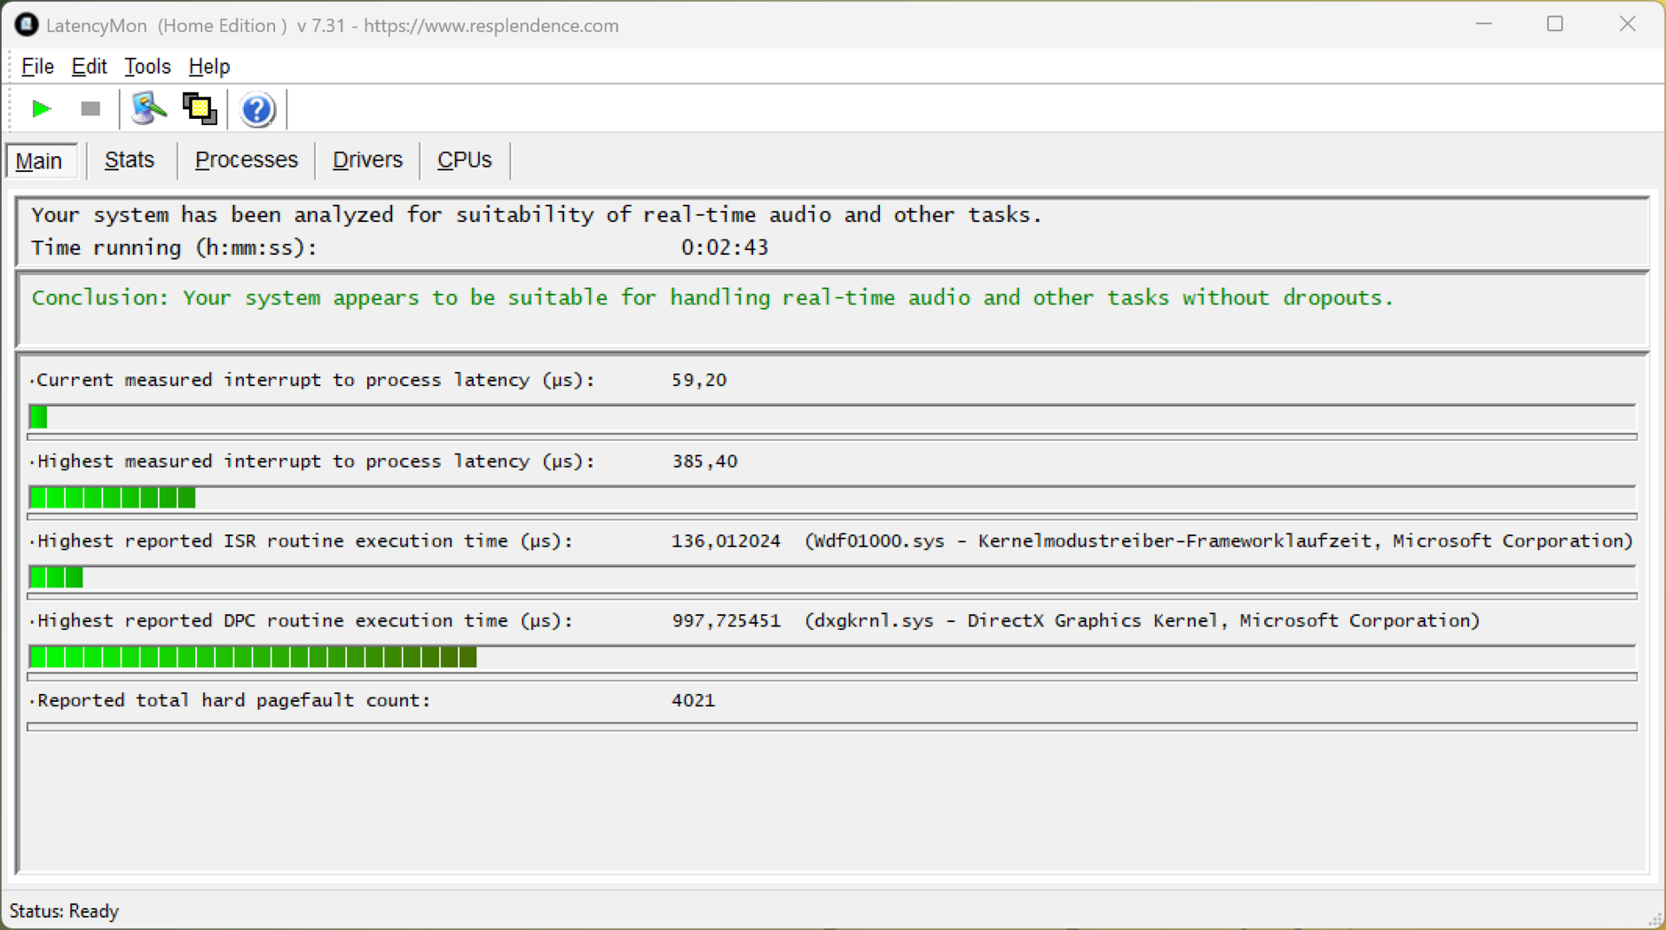The image size is (1666, 930).
Task: Select the Main tab
Action: (40, 161)
